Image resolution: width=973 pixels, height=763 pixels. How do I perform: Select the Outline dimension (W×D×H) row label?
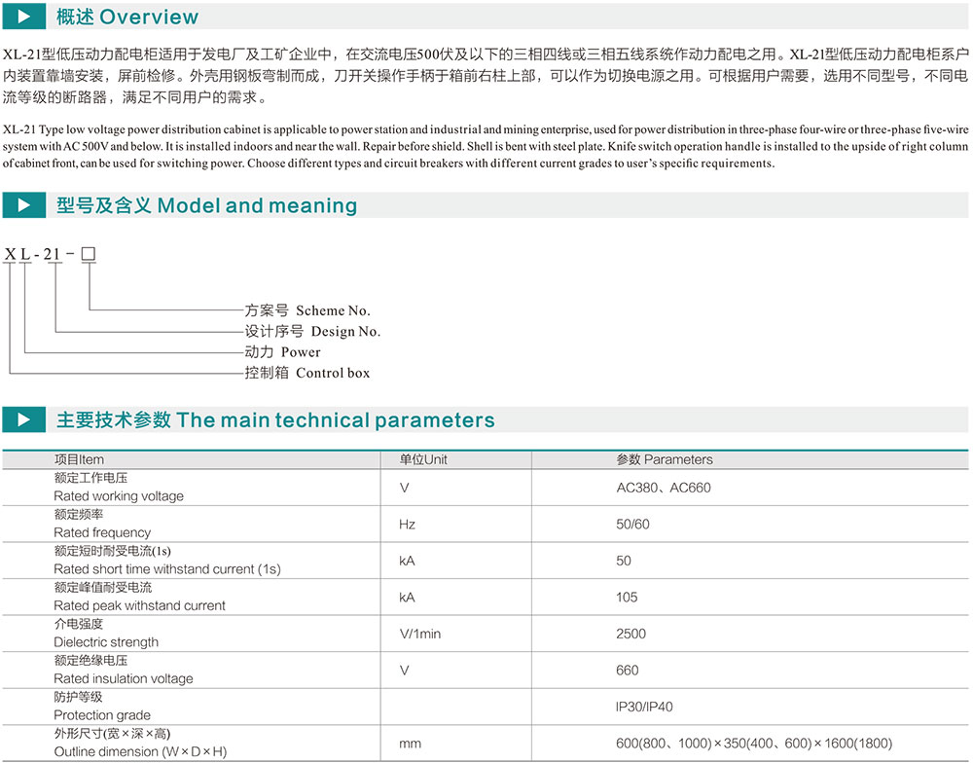tap(140, 751)
